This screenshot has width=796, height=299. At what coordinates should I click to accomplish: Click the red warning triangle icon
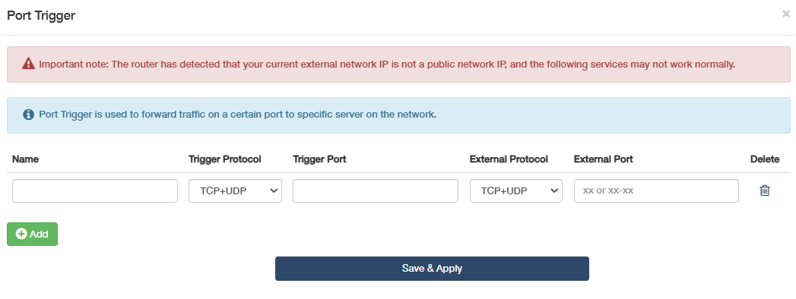point(28,64)
